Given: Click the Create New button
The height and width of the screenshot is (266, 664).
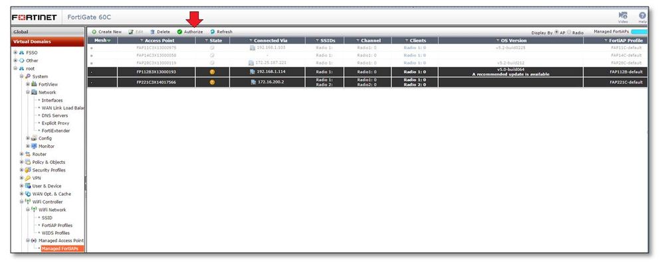Looking at the screenshot, I should [x=107, y=32].
